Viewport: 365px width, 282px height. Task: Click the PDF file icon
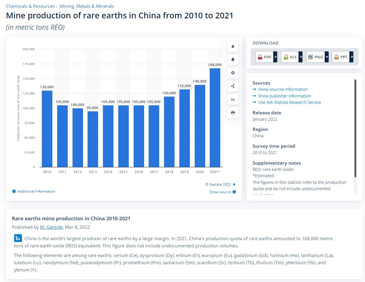click(260, 57)
